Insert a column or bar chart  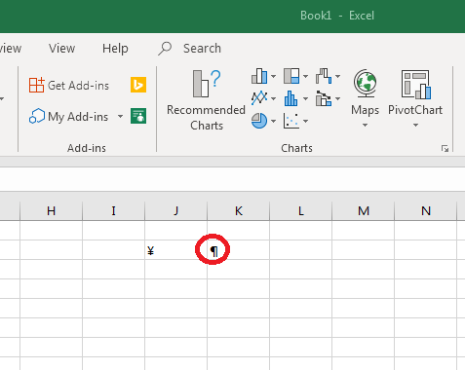click(x=259, y=76)
